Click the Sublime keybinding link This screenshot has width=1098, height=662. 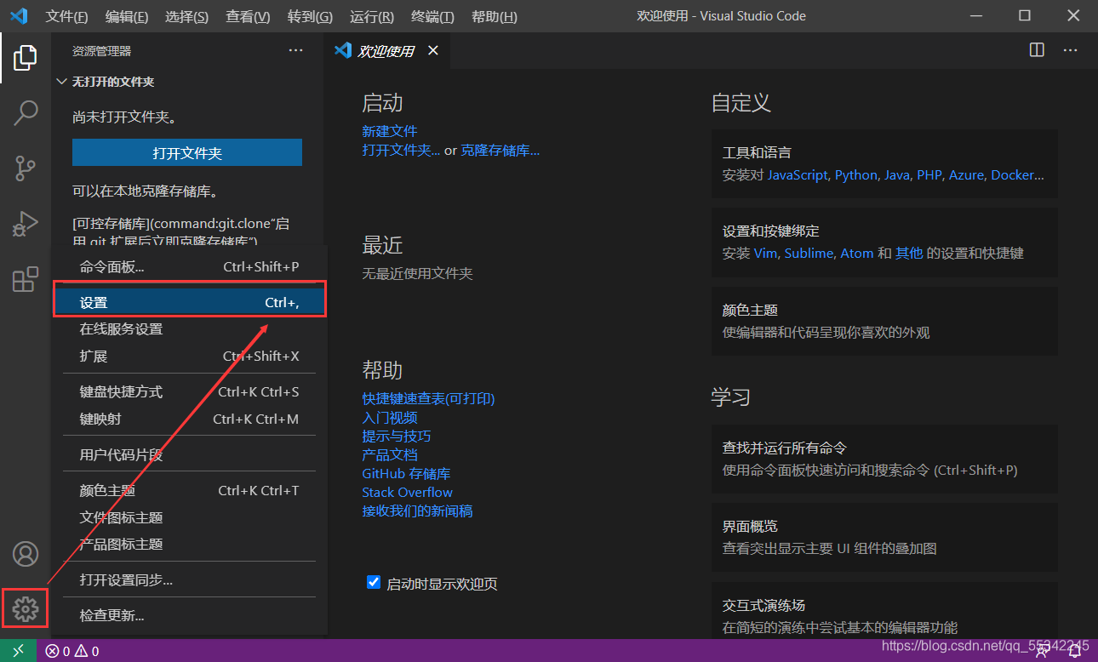809,254
